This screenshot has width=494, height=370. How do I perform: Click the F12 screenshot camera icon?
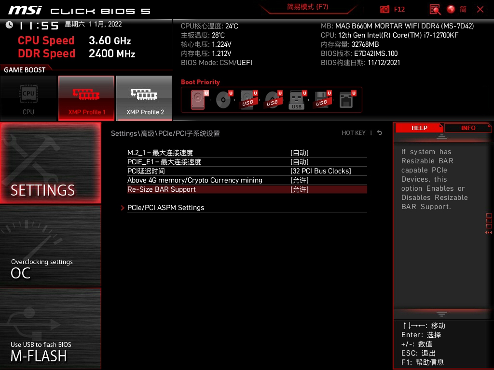point(385,9)
